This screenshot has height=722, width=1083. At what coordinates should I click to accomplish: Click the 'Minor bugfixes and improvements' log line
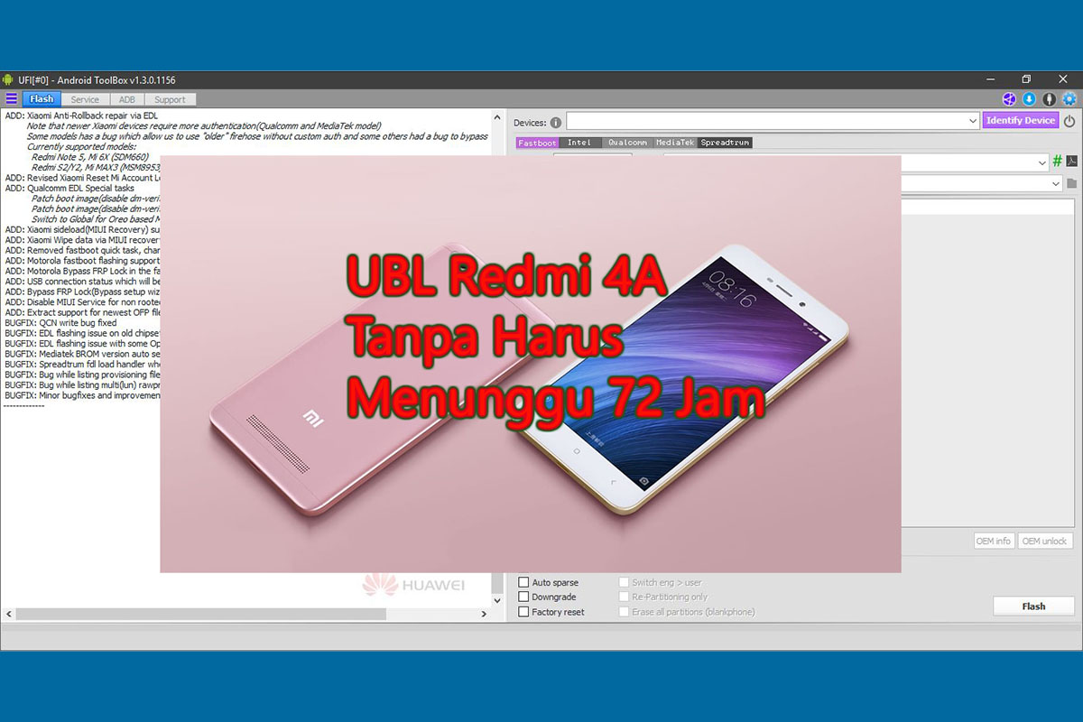(x=82, y=395)
